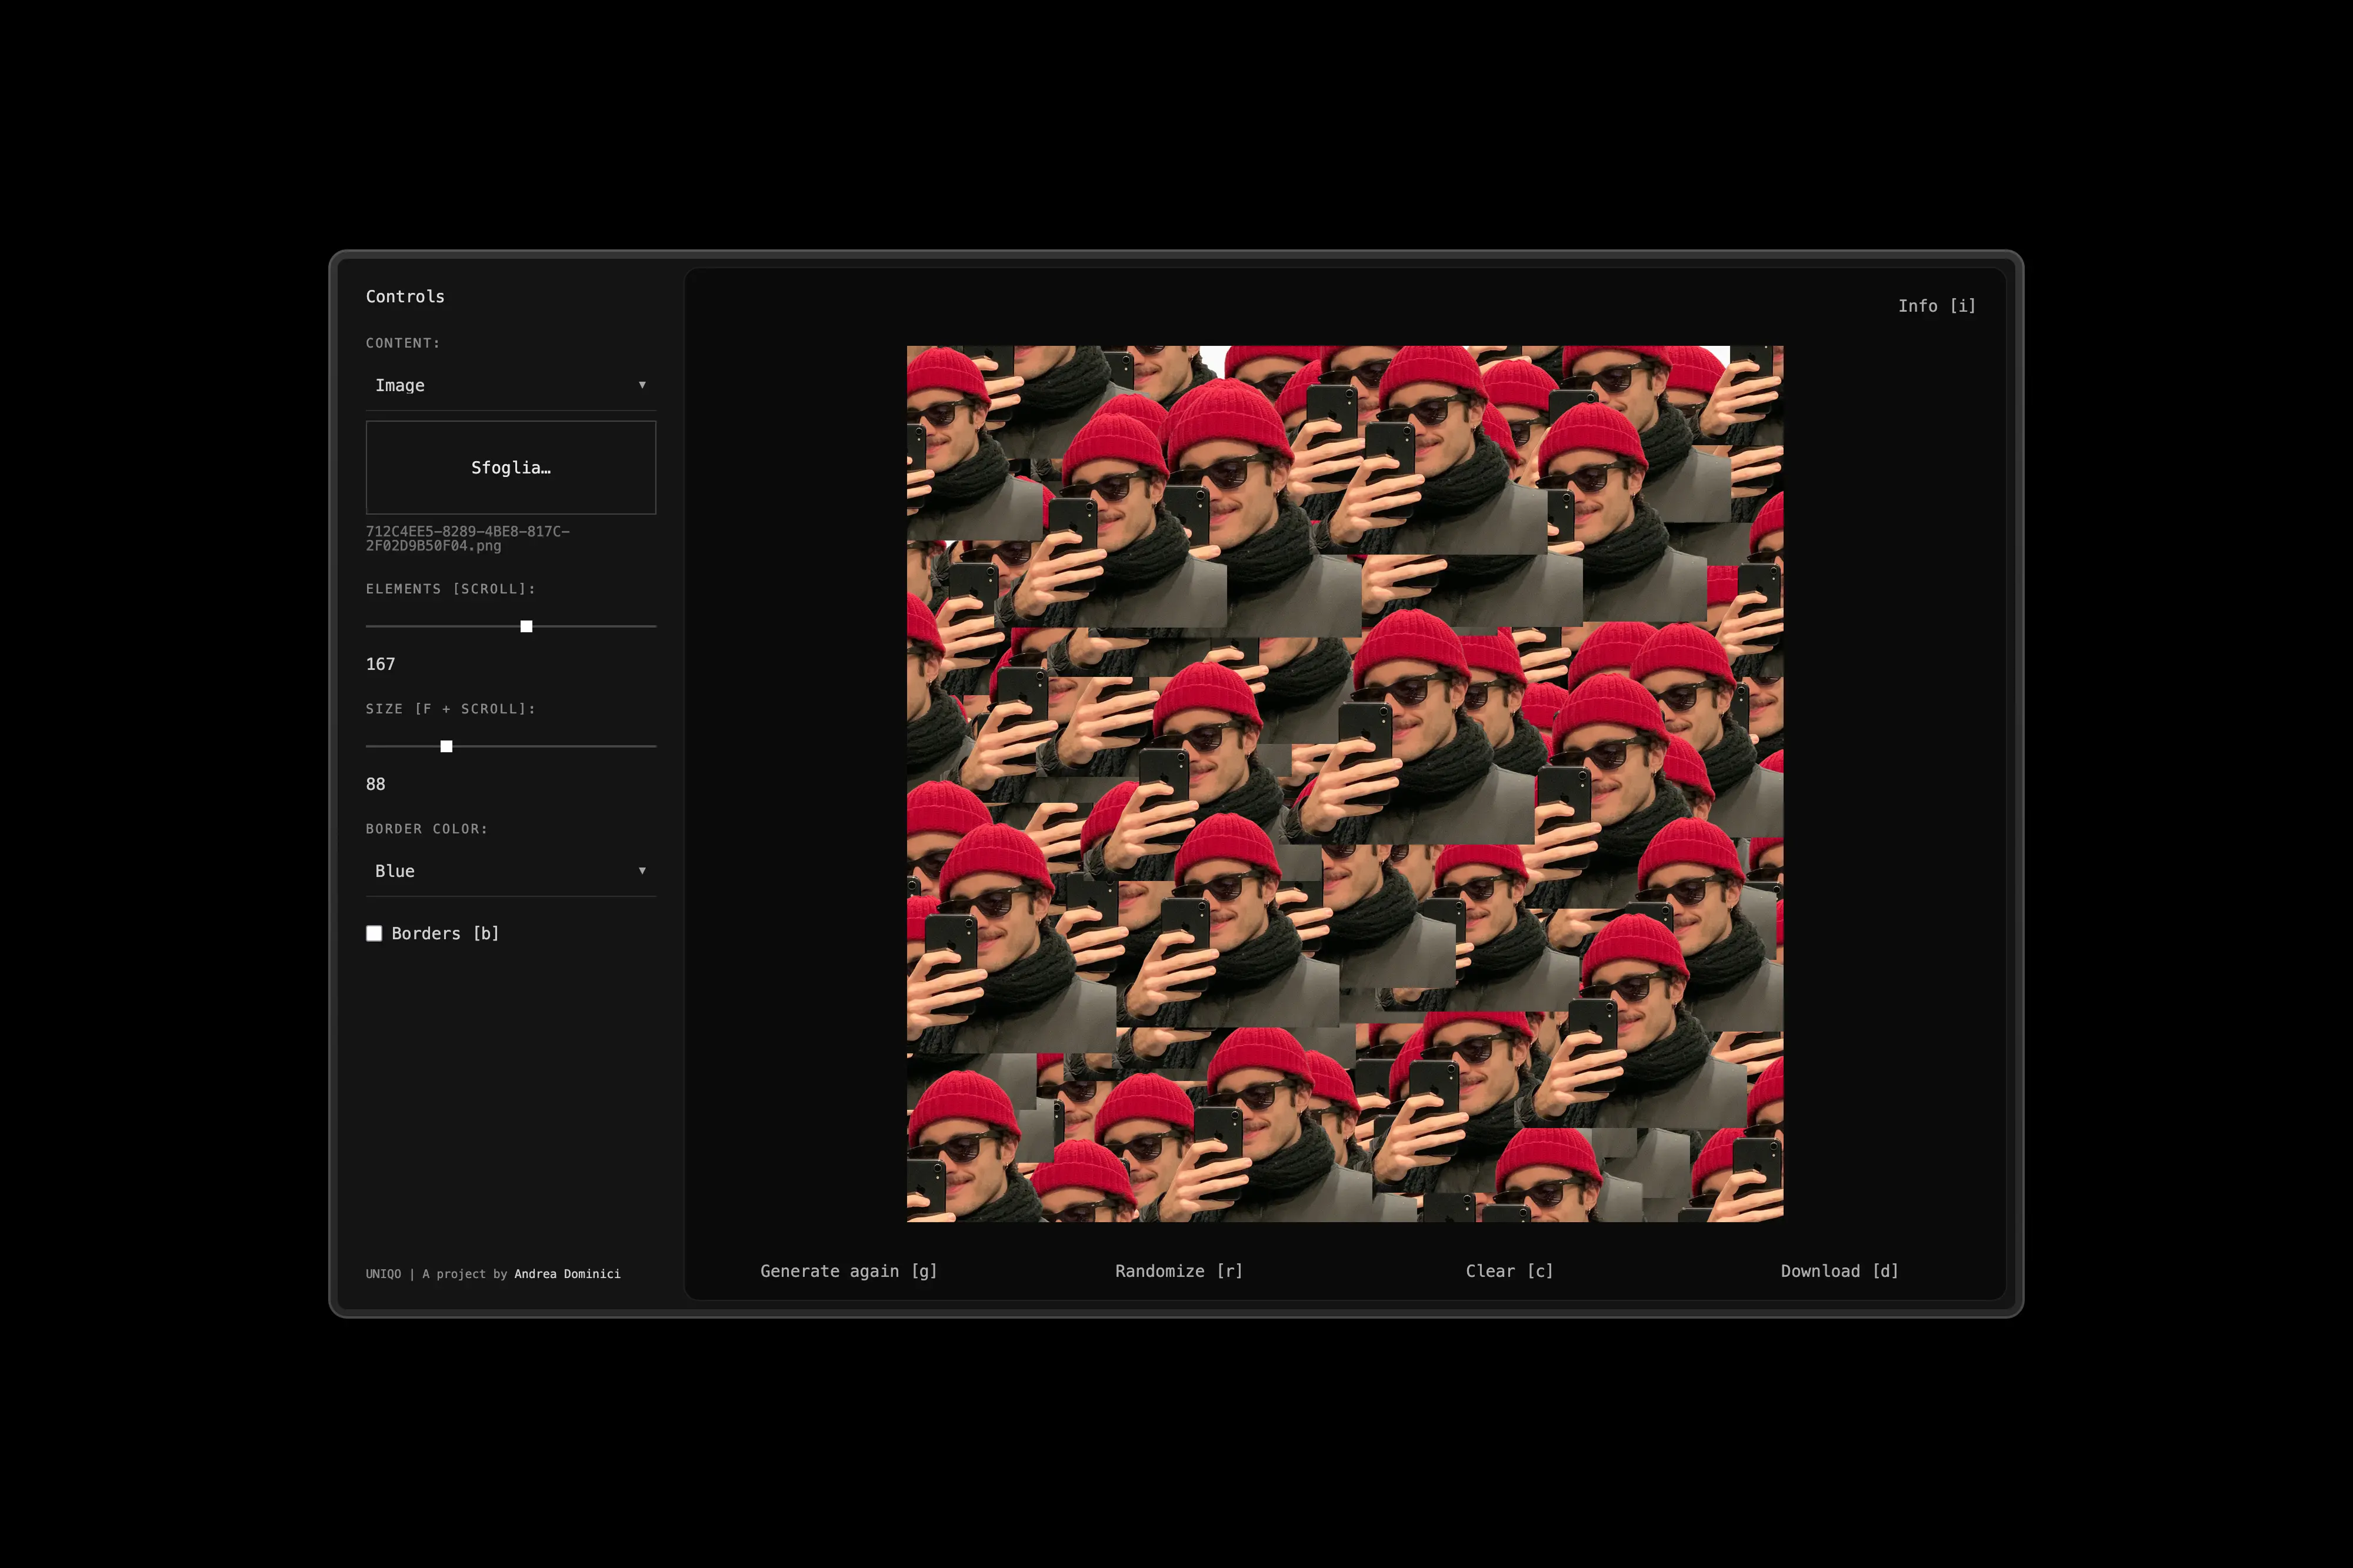This screenshot has width=2353, height=1568.
Task: Click the generated red-hat collage canvas
Action: pos(1344,783)
